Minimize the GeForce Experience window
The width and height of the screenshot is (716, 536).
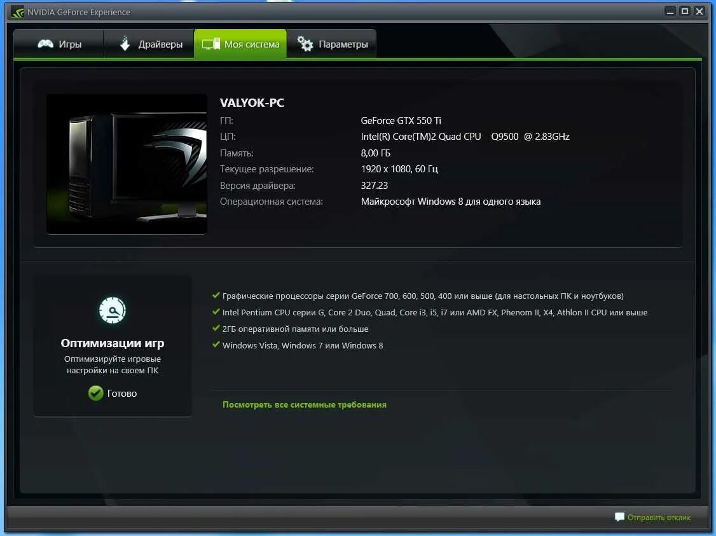[670, 11]
